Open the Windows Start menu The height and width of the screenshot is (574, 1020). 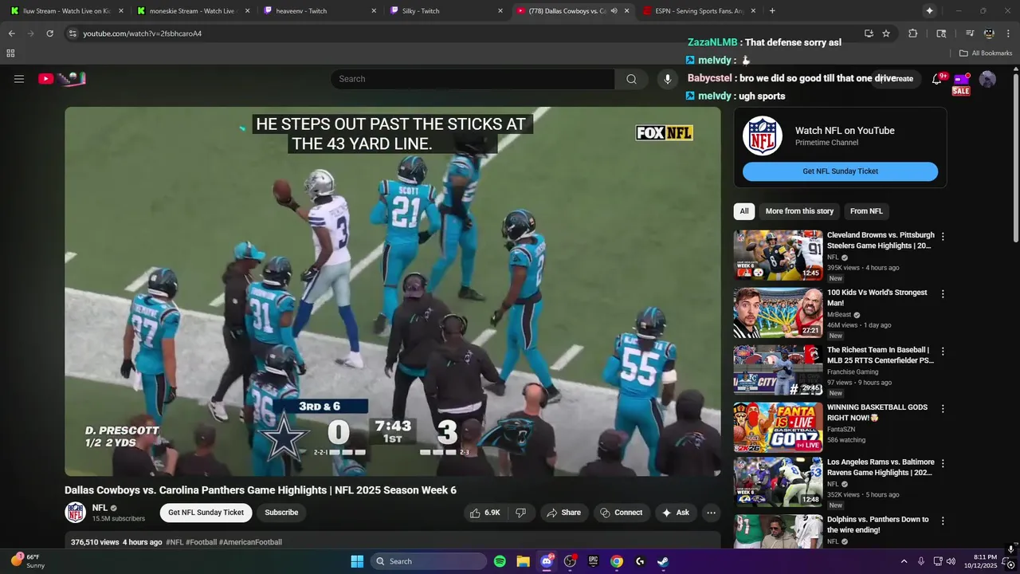[x=357, y=561]
